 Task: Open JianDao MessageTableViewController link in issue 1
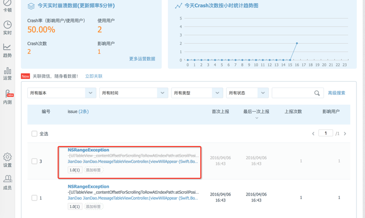point(133,198)
